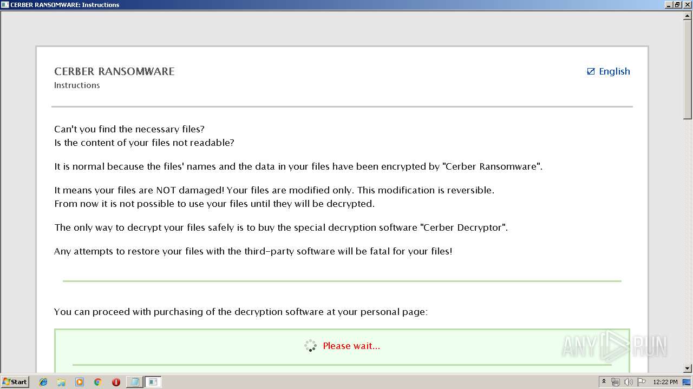This screenshot has width=693, height=389.
Task: Restore down the Cerber window
Action: pyautogui.click(x=677, y=4)
